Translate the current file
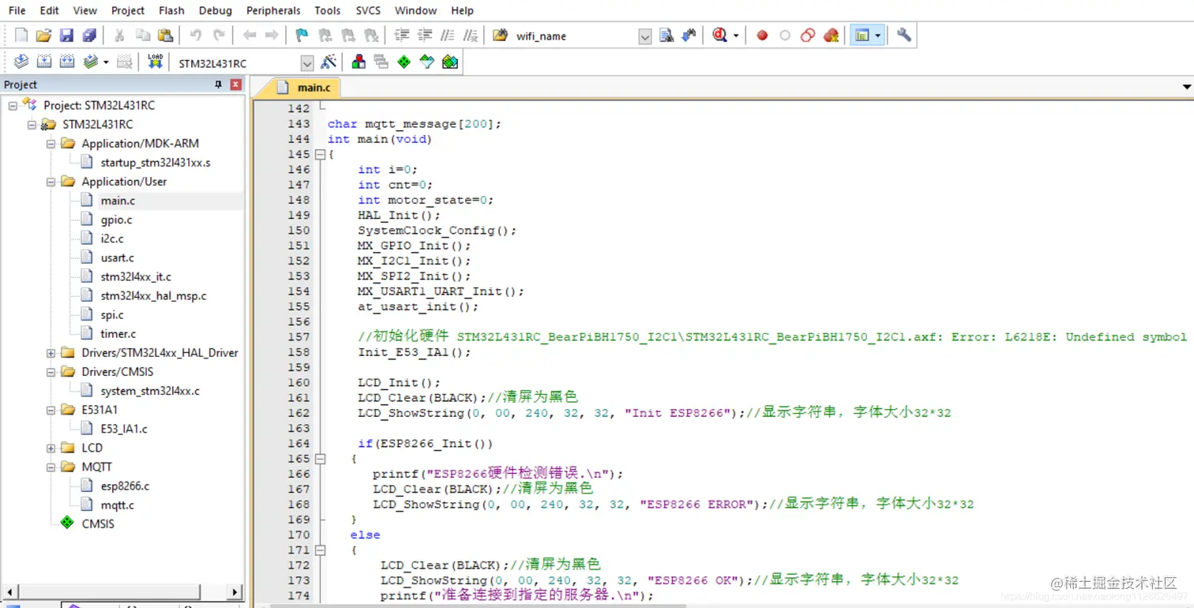 pyautogui.click(x=21, y=62)
